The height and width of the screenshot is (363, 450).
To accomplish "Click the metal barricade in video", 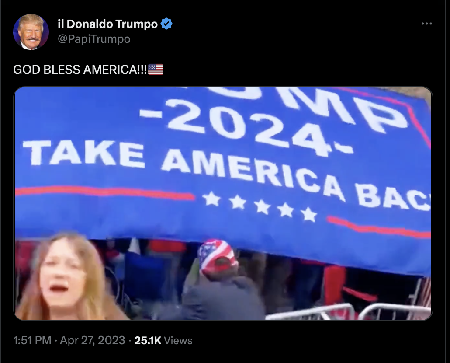I will pyautogui.click(x=348, y=312).
